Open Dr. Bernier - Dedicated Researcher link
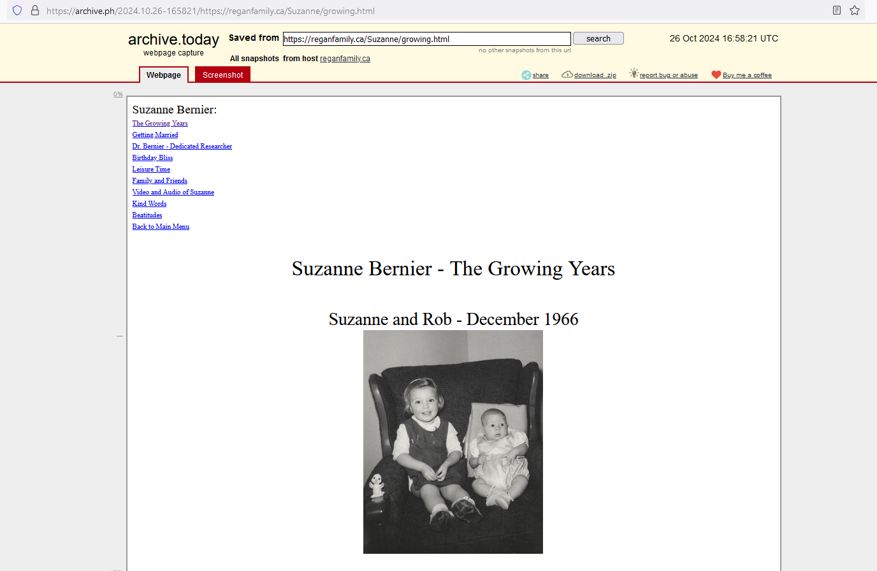 tap(182, 147)
